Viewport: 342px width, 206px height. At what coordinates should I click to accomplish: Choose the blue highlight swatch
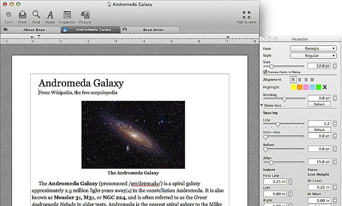312,87
